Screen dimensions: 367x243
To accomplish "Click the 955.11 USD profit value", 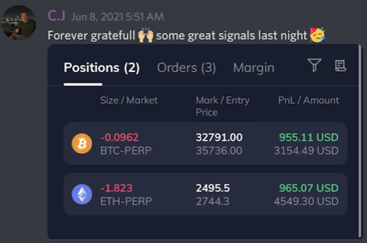I will point(309,137).
